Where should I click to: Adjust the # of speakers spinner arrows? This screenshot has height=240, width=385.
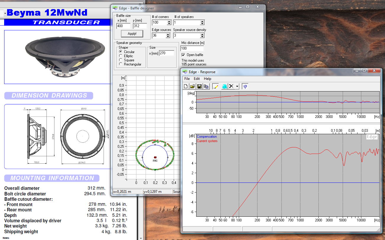[x=202, y=22]
